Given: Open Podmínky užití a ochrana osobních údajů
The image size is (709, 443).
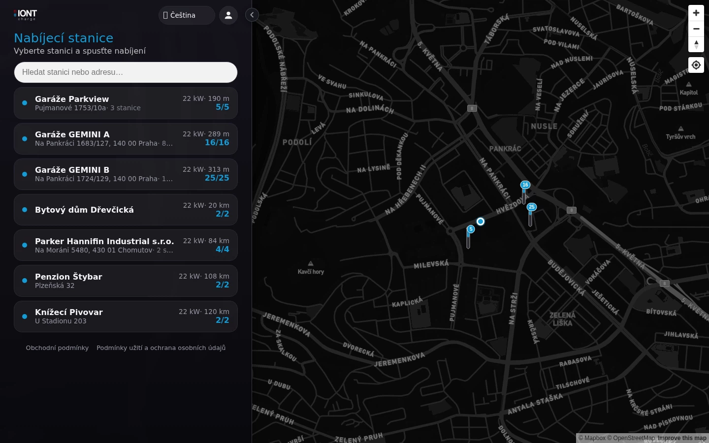Looking at the screenshot, I should pos(161,348).
